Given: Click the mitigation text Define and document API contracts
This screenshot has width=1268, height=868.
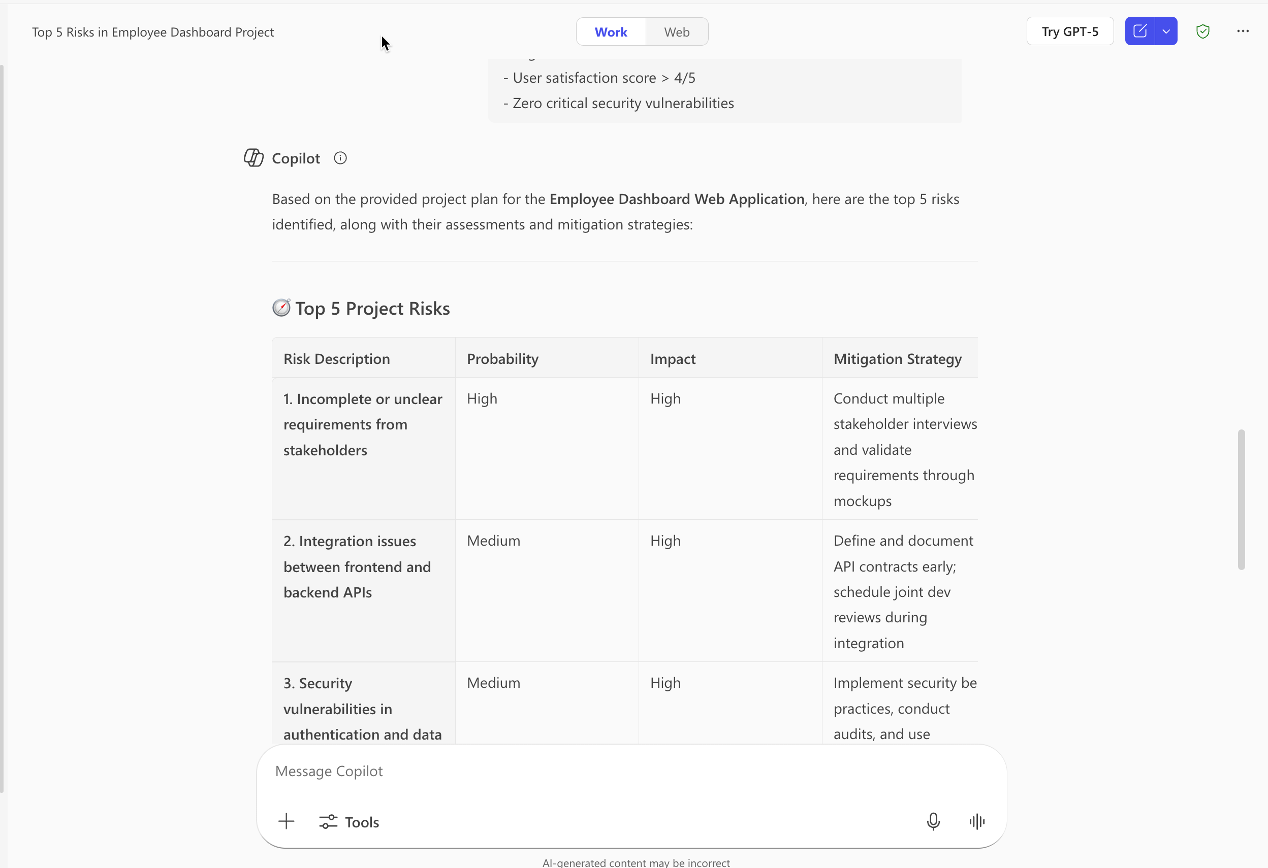Looking at the screenshot, I should (904, 591).
